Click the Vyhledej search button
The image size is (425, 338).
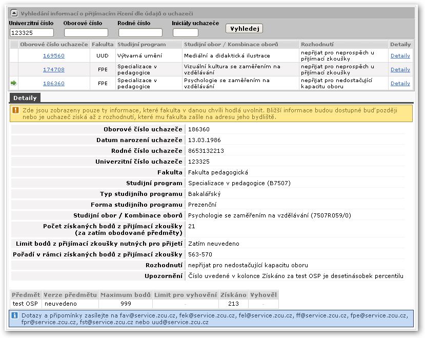tap(244, 29)
